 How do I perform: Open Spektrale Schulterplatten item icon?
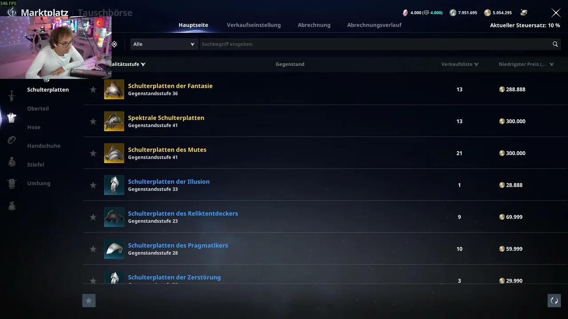click(x=114, y=121)
